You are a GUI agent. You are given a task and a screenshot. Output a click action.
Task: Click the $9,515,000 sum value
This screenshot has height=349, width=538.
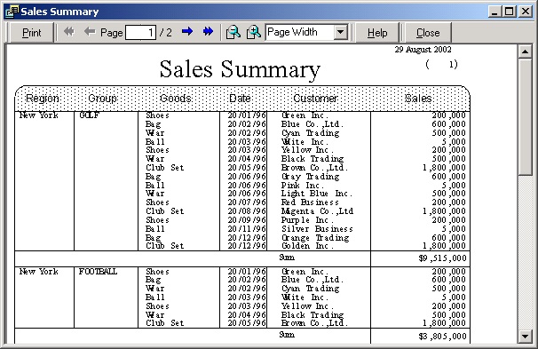click(443, 258)
